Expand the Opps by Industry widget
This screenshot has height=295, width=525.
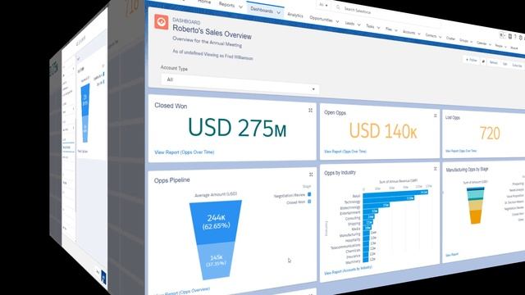click(436, 169)
